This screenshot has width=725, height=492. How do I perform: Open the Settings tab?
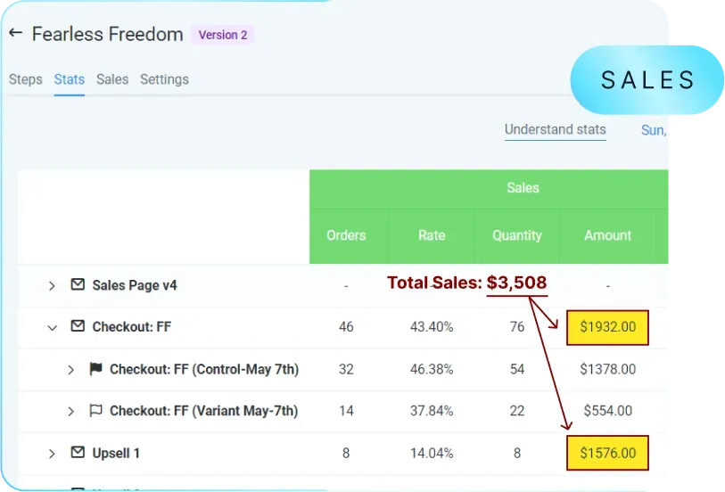164,79
